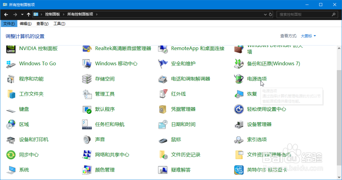This screenshot has width=342, height=180.
Task: Open the 编辑(E) menu
Action: click(26, 24)
